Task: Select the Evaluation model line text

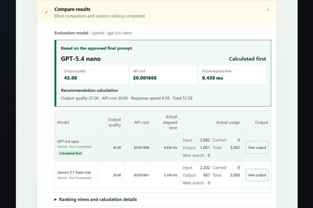Action: tap(93, 33)
